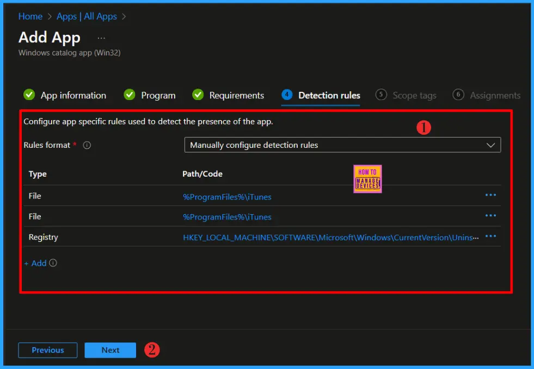This screenshot has width=534, height=369.
Task: Click the Path/Code column header
Action: pyautogui.click(x=202, y=174)
